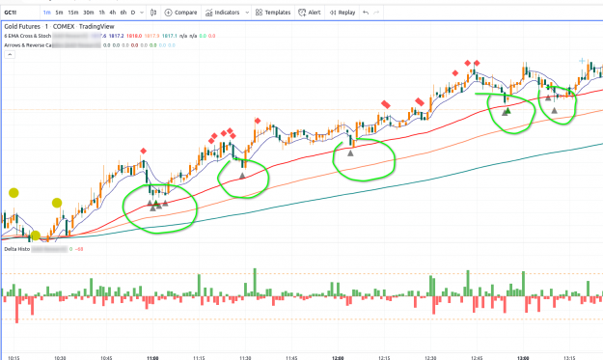
Task: Select the Arrows & Reverse legend entry
Action: pos(28,45)
